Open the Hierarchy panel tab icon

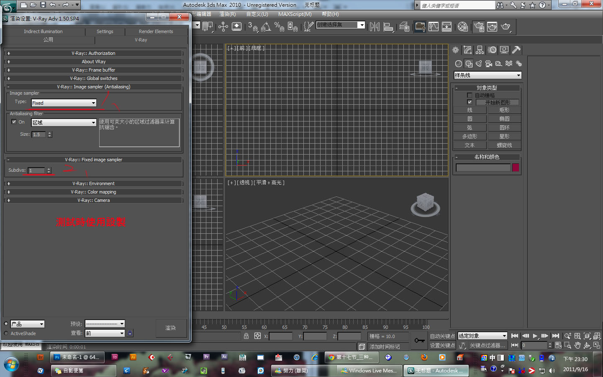coord(480,50)
